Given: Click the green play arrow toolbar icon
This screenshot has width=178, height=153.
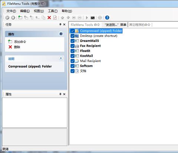Looking at the screenshot, I should [x=87, y=18].
